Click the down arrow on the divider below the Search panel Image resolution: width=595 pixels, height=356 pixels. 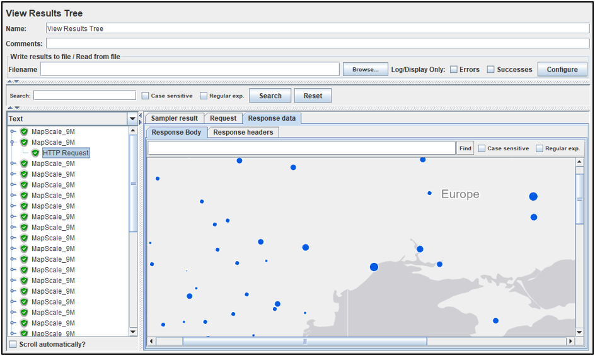pyautogui.click(x=16, y=108)
